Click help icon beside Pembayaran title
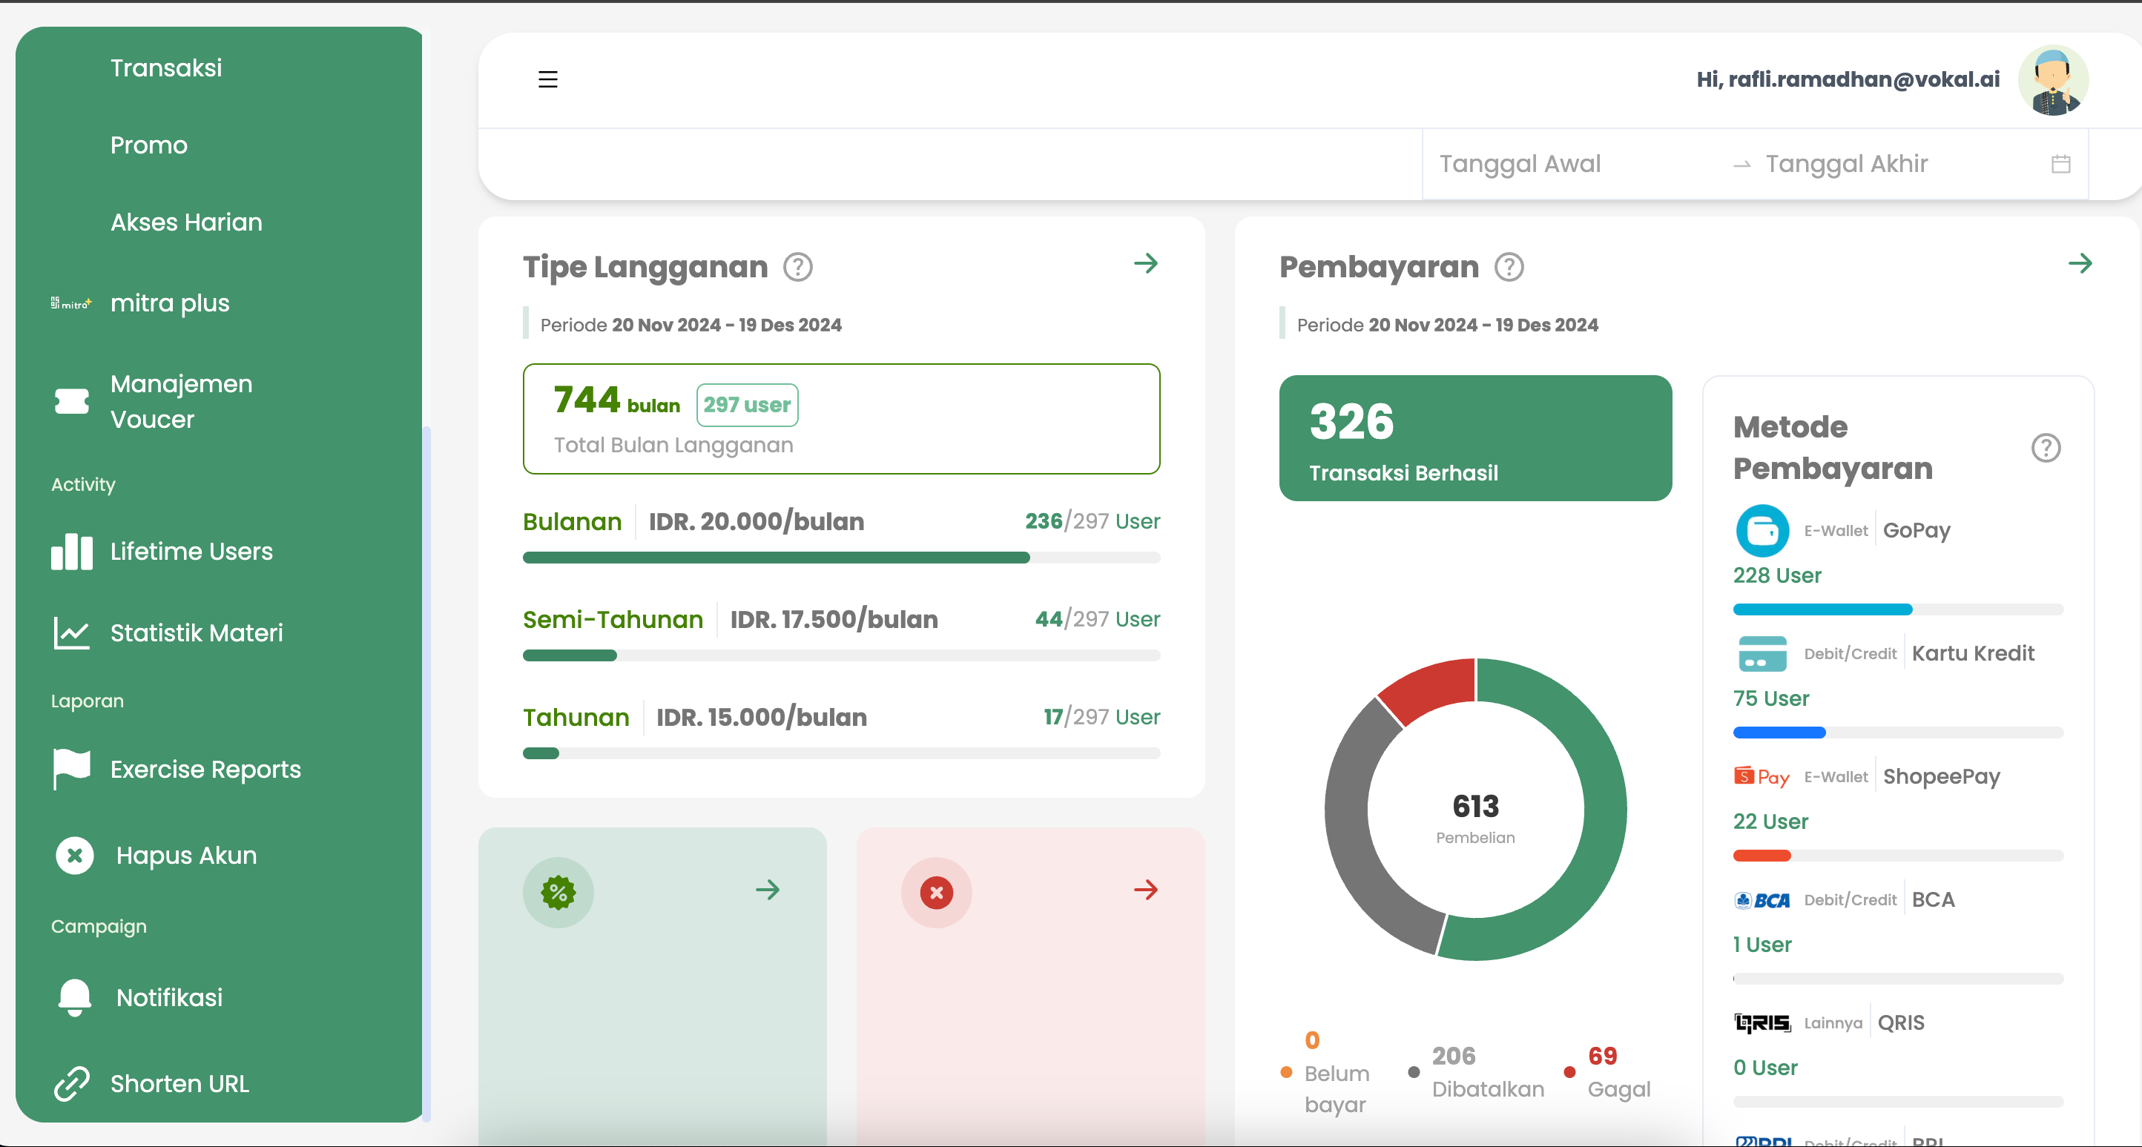 pos(1509,268)
